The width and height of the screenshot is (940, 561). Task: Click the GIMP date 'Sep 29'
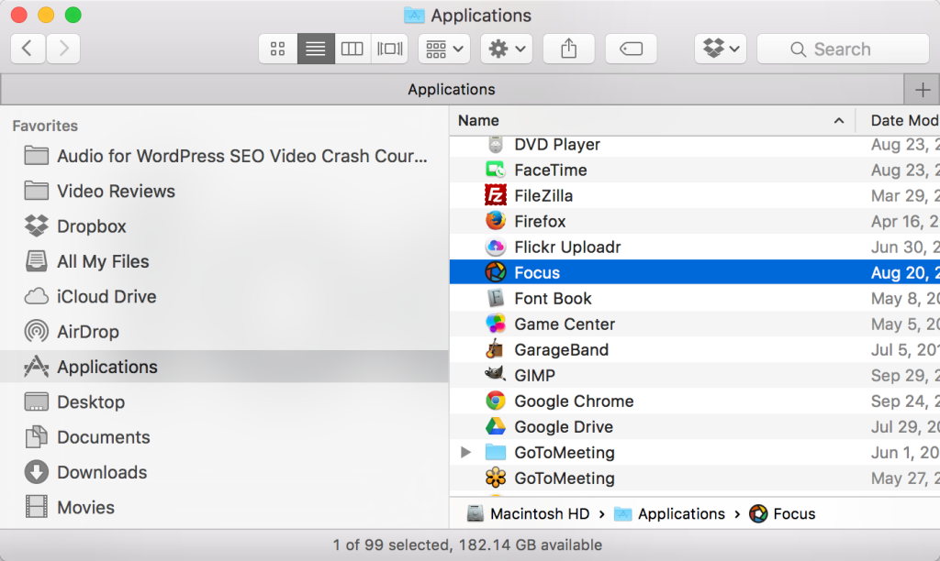pyautogui.click(x=905, y=376)
